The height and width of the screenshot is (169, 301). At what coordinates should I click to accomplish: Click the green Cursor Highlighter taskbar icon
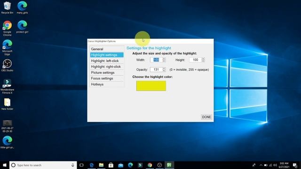(x=169, y=165)
